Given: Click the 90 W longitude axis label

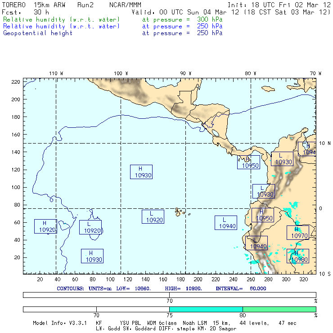Looking at the screenshot, I should [x=186, y=73].
